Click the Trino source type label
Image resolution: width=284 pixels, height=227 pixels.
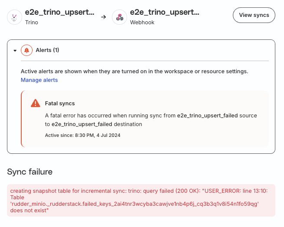click(x=32, y=23)
